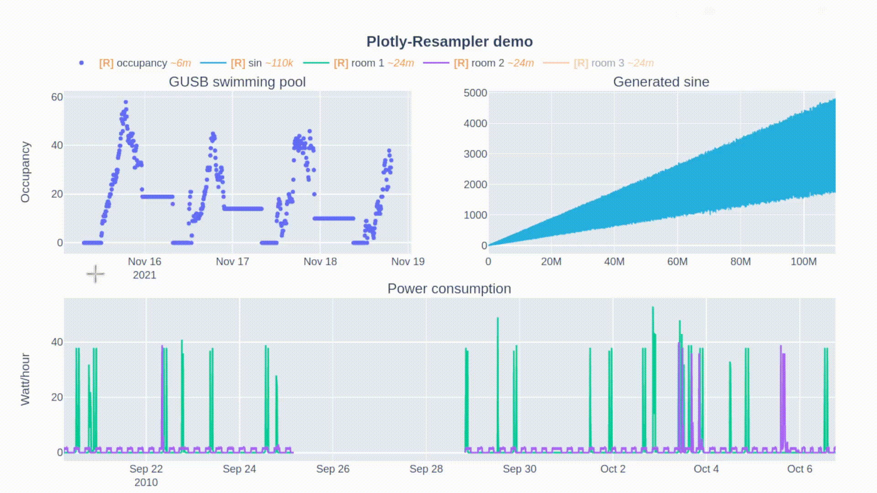Toggle room 1 legend entry
877x493 pixels.
point(367,63)
